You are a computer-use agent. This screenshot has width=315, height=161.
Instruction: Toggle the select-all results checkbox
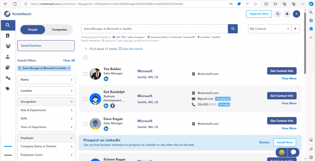pos(86,58)
